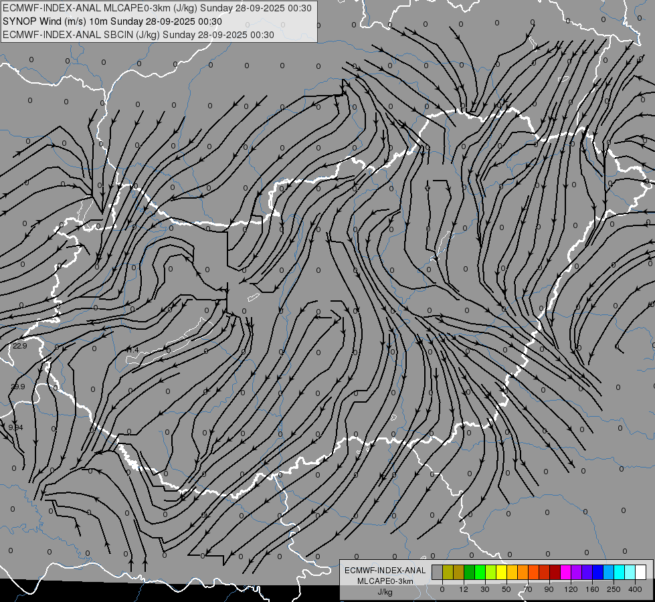Click the 'ECMWF-INDEX-ANAL MLCAPE0-3km (J/kg)' title line

(157, 8)
